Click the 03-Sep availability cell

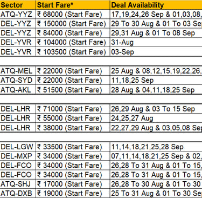(156, 52)
